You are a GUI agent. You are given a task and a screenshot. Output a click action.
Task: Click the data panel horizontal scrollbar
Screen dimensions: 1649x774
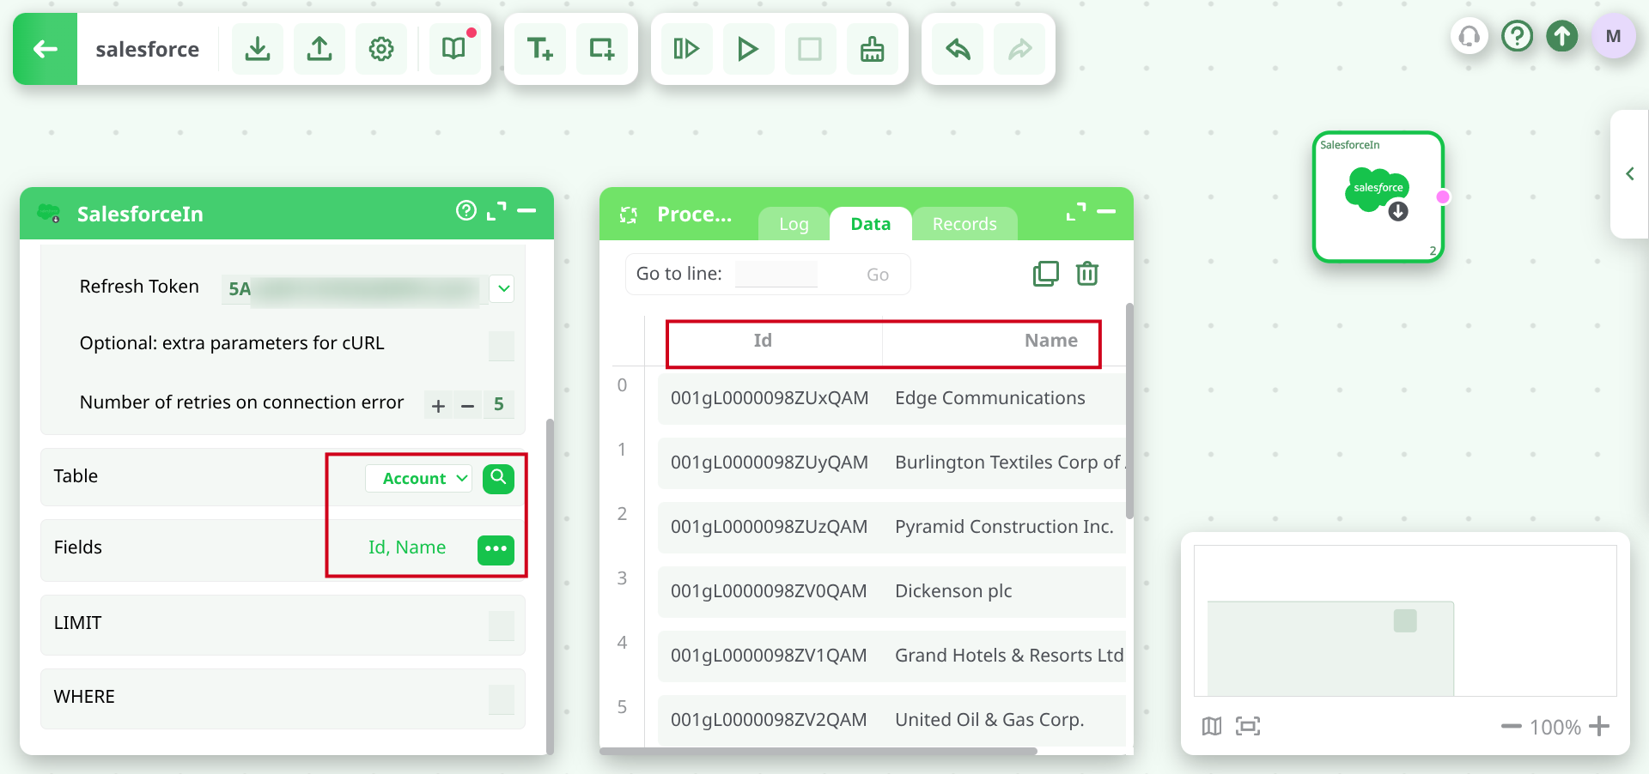pyautogui.click(x=818, y=751)
